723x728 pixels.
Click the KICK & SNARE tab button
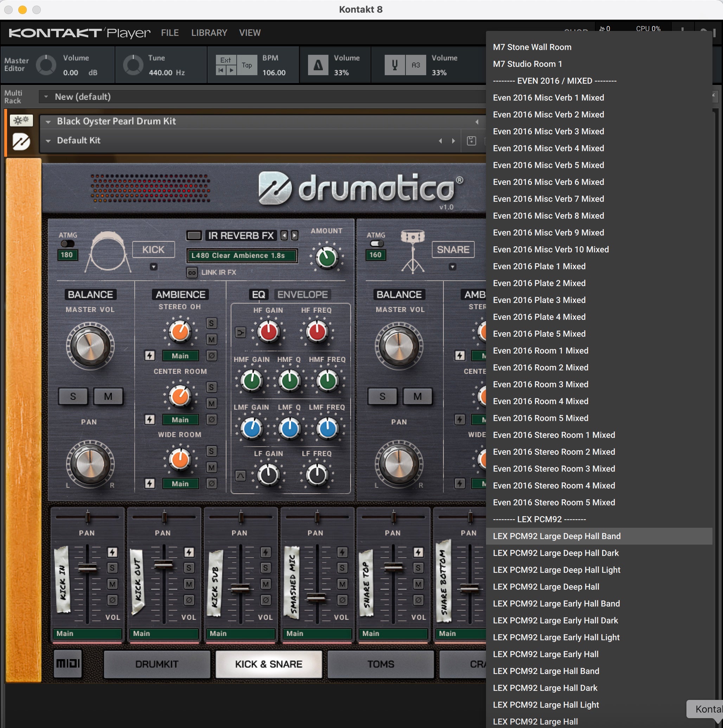(269, 664)
